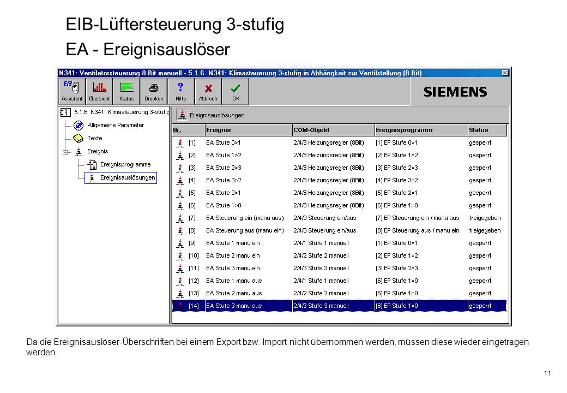Open Ereignisprogramme in the tree

[x=125, y=165]
